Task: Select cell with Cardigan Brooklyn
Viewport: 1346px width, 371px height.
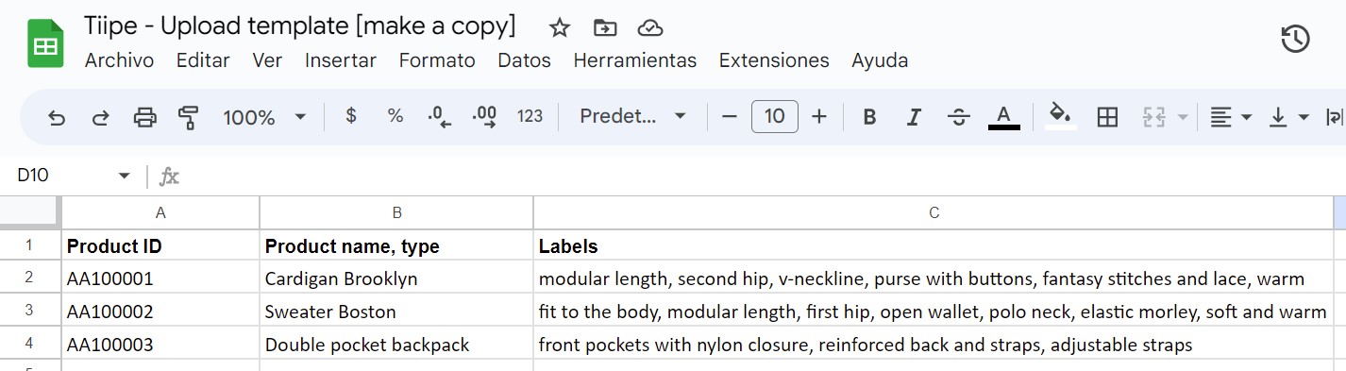Action: pyautogui.click(x=396, y=278)
